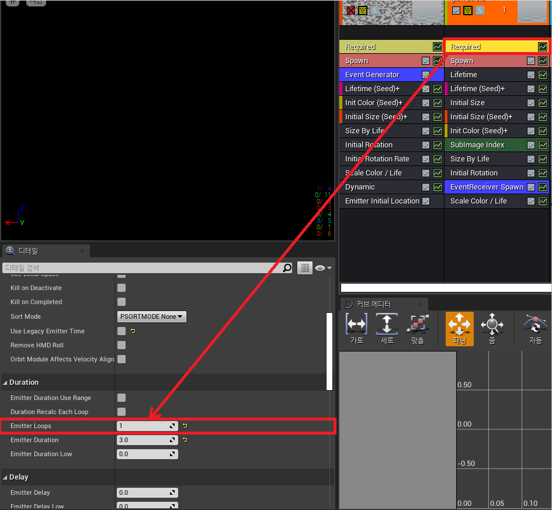The width and height of the screenshot is (552, 510).
Task: Click the orange emitter thumbnail preview
Action: click(532, 11)
